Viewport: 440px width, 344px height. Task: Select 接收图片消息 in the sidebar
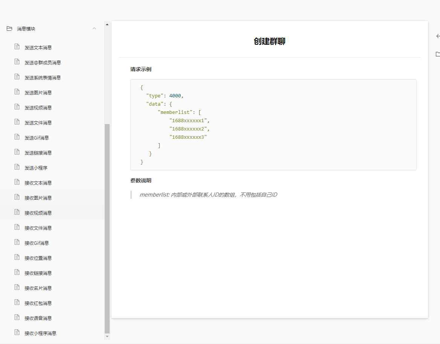38,198
